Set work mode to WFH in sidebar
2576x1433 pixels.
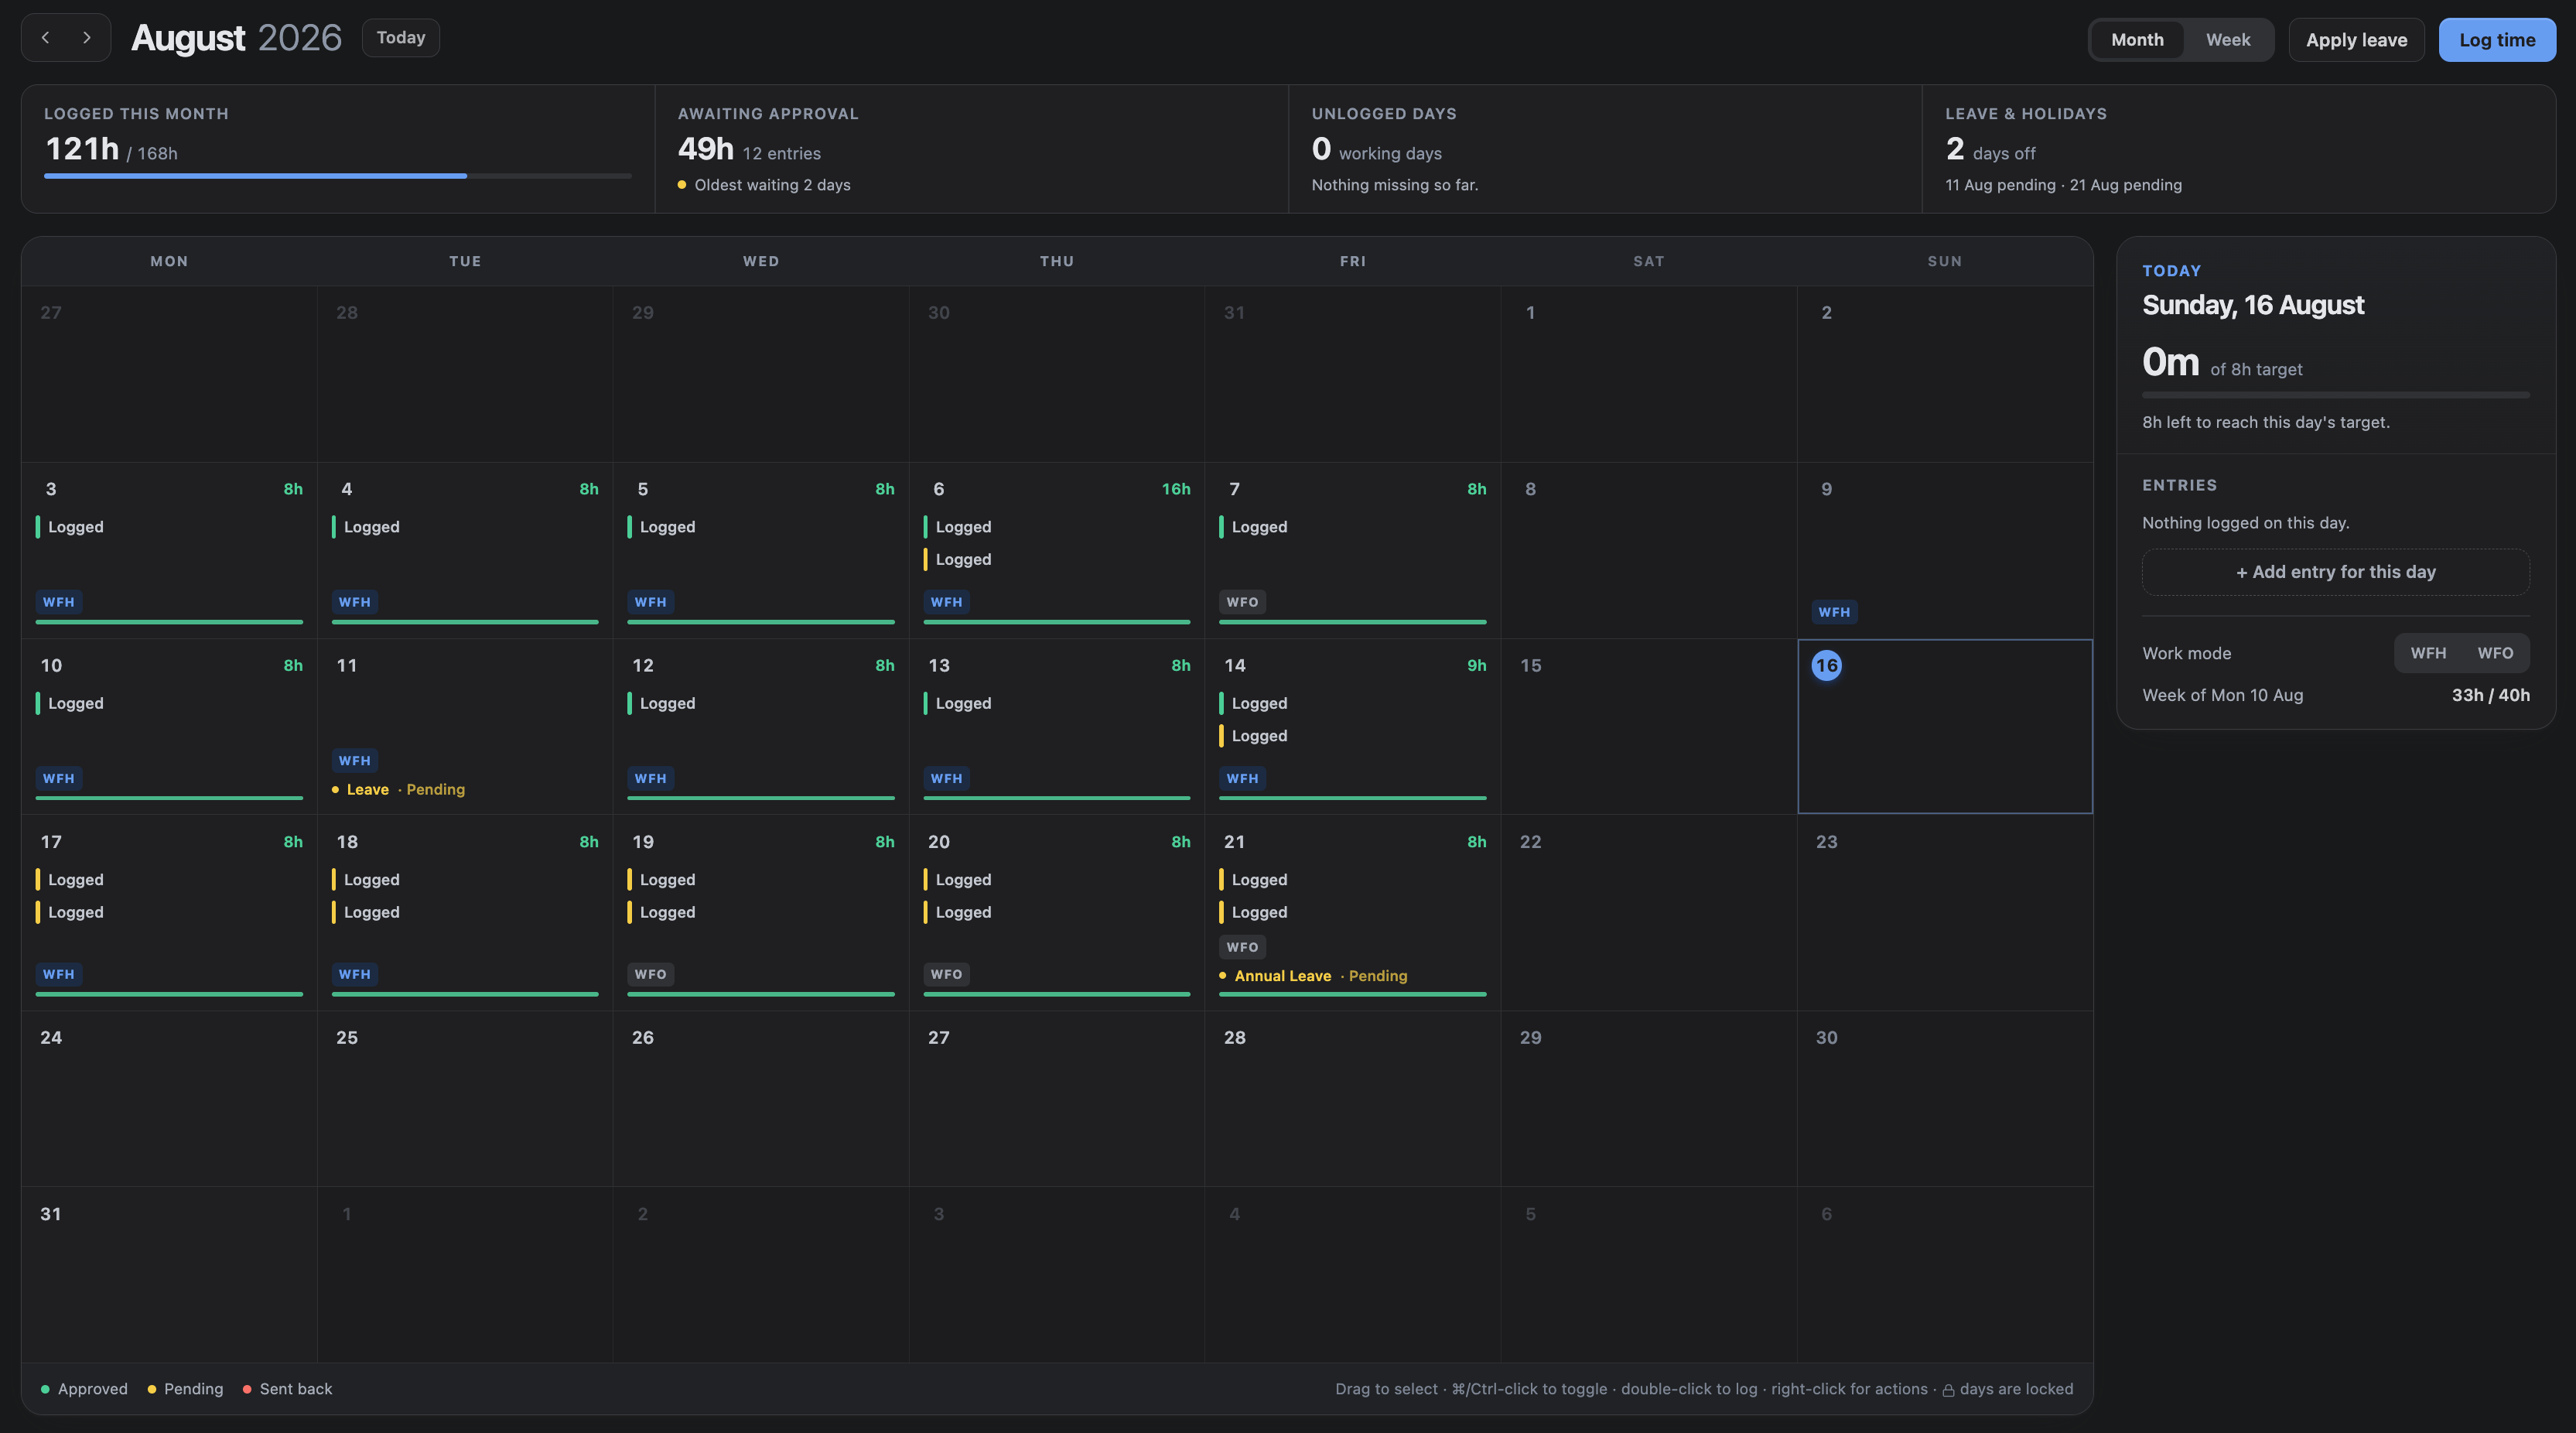pos(2428,653)
